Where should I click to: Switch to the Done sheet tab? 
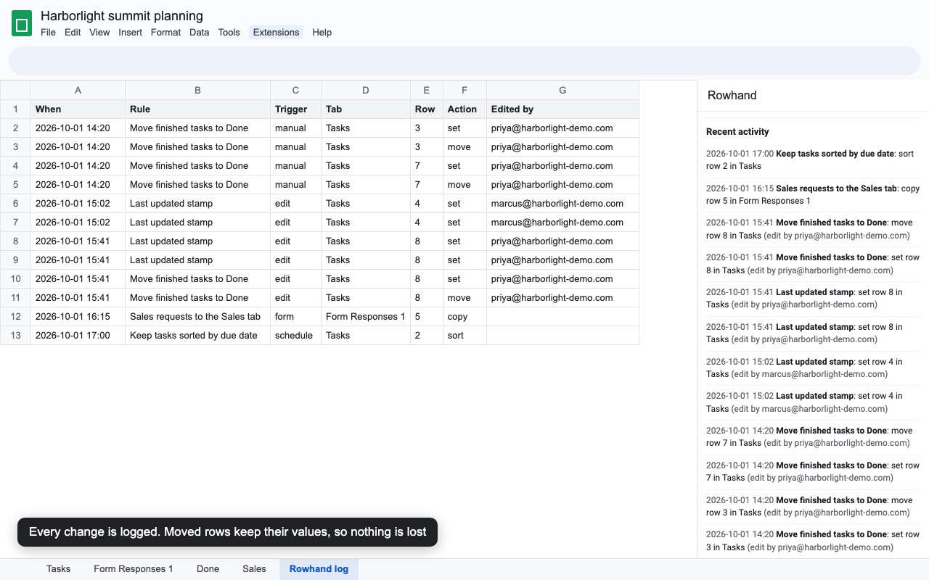pos(208,569)
